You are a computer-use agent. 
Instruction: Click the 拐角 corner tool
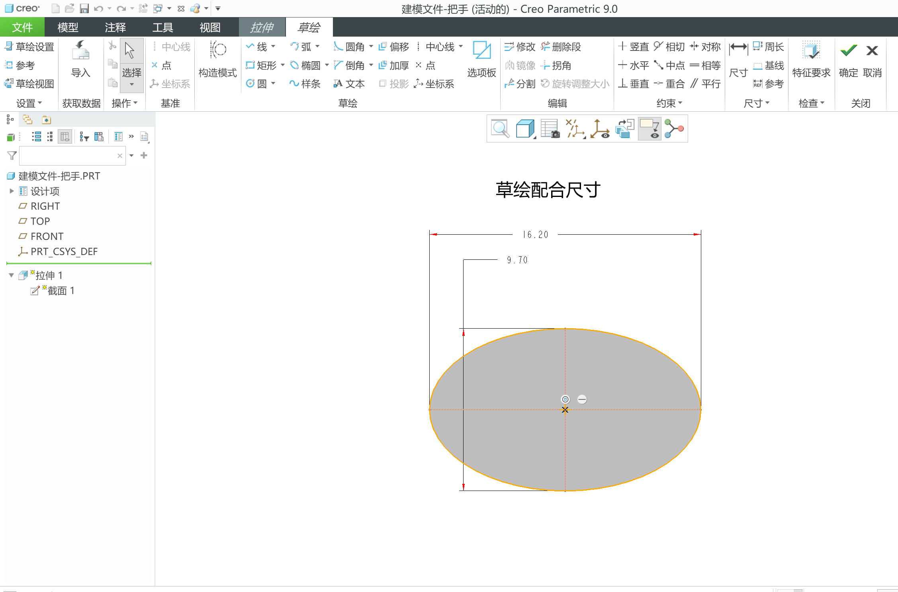click(556, 65)
